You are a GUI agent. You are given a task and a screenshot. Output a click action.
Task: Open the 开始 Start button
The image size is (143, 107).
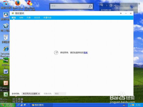pyautogui.click(x=8, y=105)
